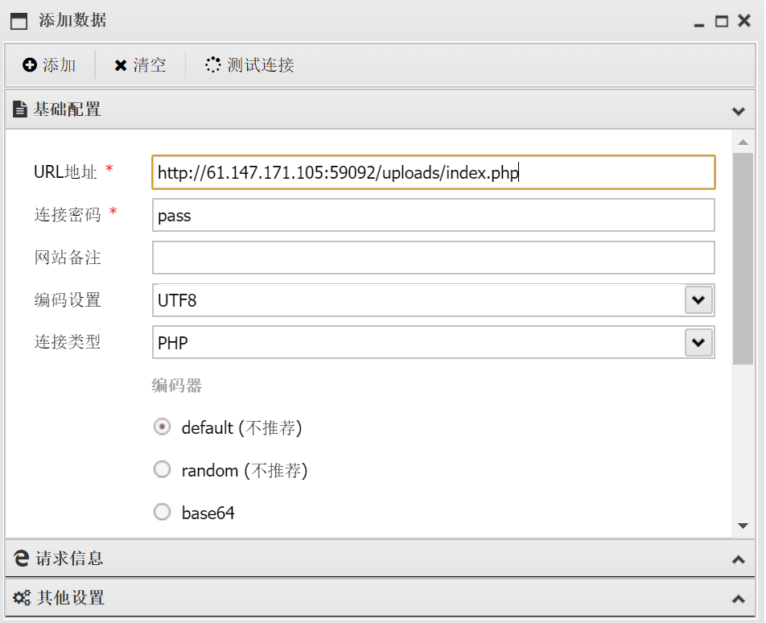Click the vertical scrollbar thumb
This screenshot has height=623, width=766.
pos(743,258)
